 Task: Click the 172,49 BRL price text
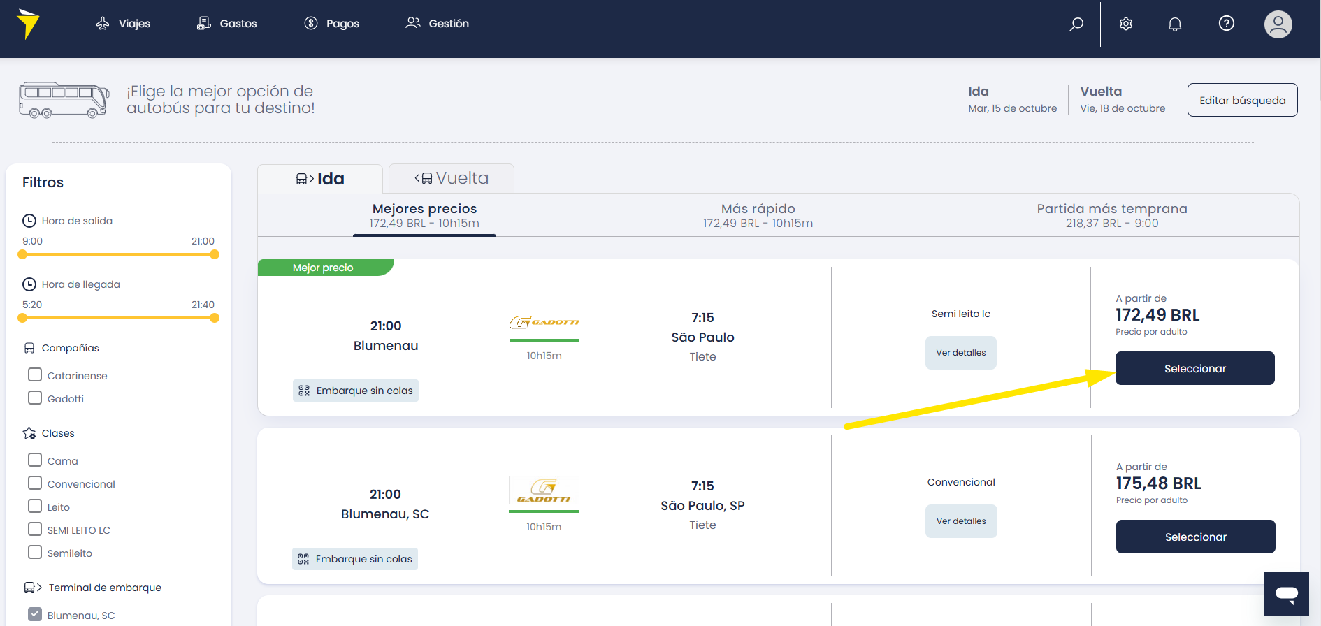(1157, 315)
